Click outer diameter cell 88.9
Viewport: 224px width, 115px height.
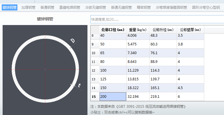[x=163, y=62]
